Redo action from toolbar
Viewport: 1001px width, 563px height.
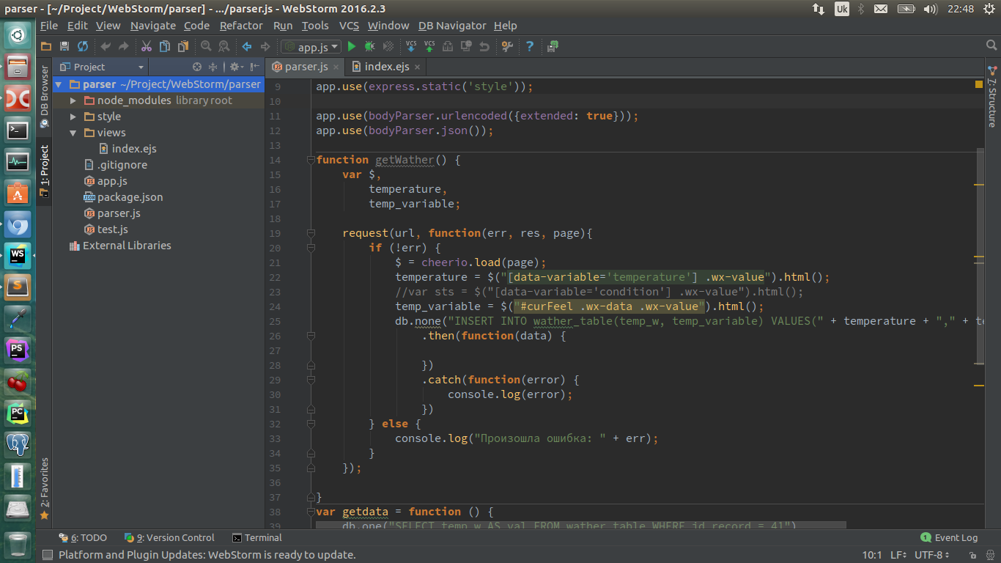[123, 46]
